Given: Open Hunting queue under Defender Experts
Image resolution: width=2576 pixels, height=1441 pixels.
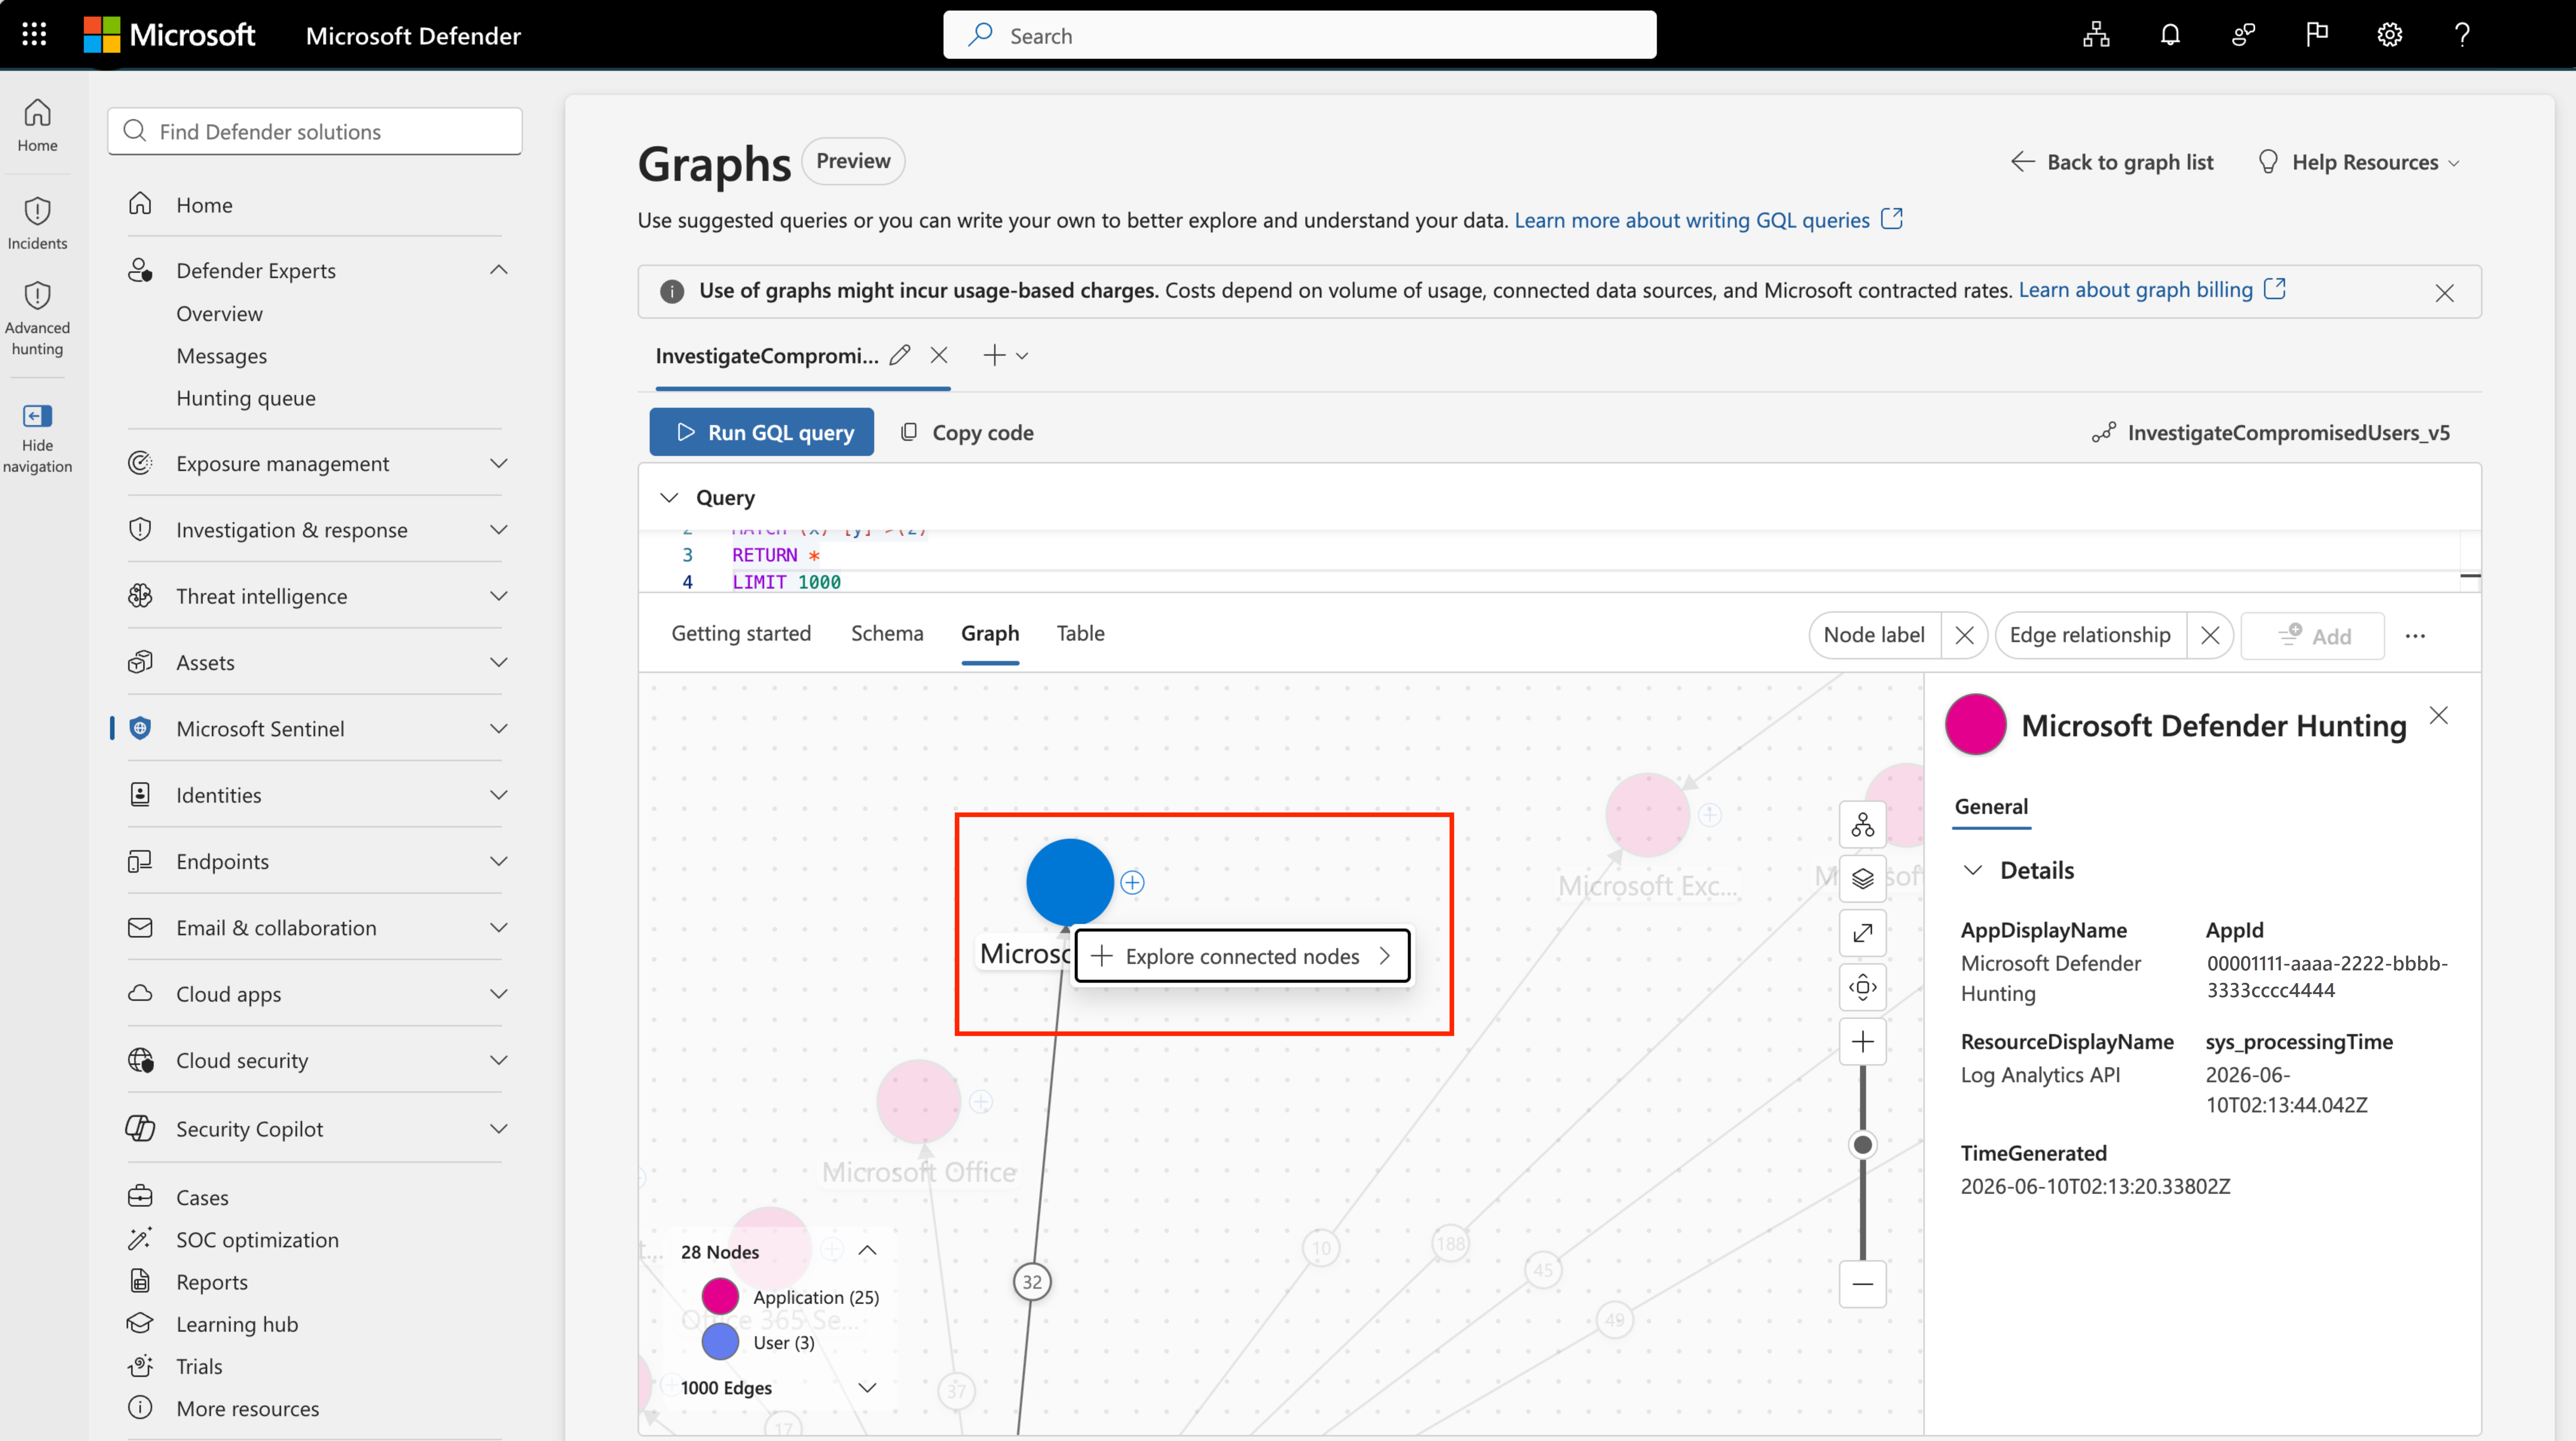Looking at the screenshot, I should [x=246, y=397].
